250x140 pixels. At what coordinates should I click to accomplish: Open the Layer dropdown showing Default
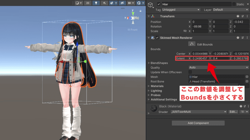pyautogui.click(x=229, y=10)
